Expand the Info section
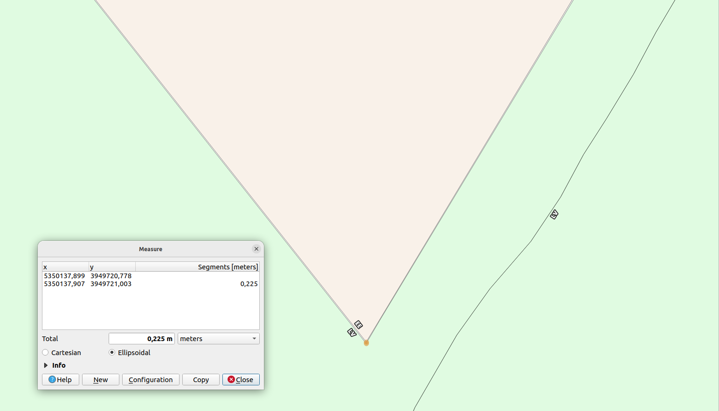 click(46, 365)
